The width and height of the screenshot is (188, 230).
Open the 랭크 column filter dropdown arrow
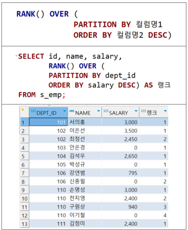[165, 111]
